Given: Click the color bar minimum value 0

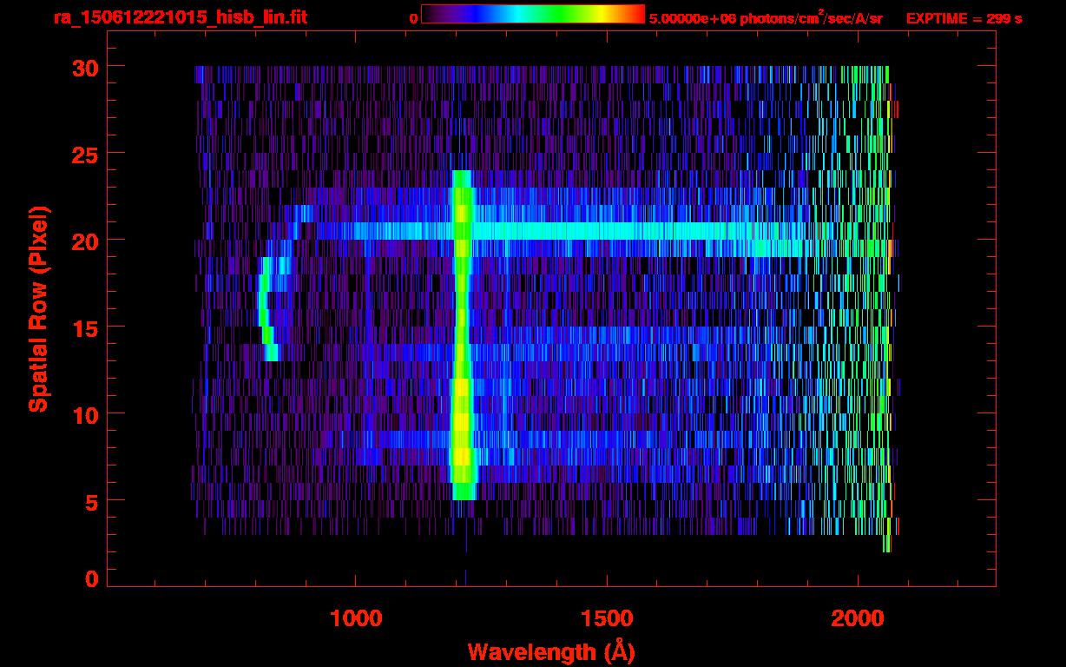Looking at the screenshot, I should click(x=413, y=18).
